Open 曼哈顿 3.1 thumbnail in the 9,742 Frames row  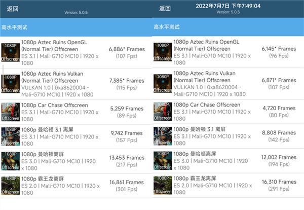[x=10, y=136]
